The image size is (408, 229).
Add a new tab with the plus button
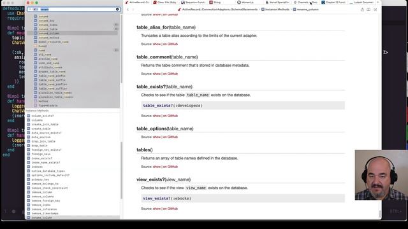click(x=378, y=3)
